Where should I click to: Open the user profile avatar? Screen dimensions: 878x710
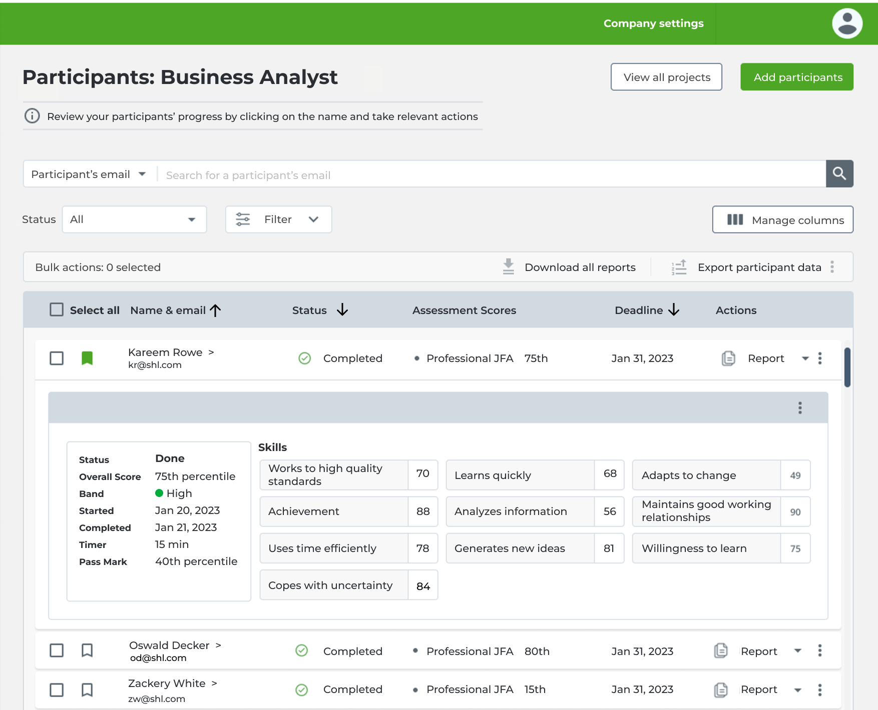click(847, 23)
